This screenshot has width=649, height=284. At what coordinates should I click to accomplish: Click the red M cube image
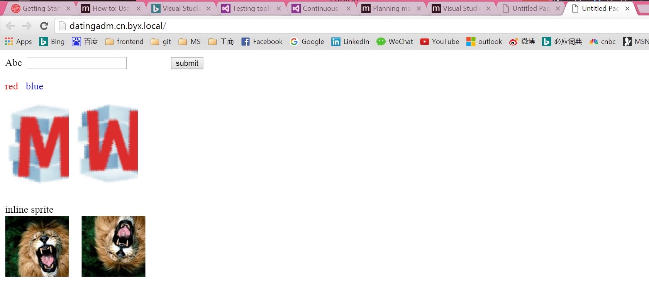39,143
